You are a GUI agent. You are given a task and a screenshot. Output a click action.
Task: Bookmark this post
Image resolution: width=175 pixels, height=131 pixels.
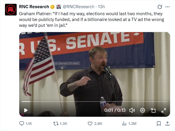click(x=159, y=123)
